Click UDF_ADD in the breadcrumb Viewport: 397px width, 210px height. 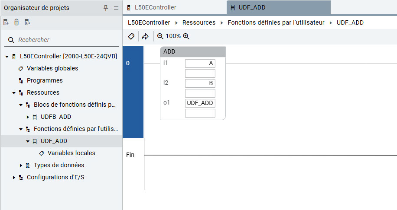[x=350, y=22]
